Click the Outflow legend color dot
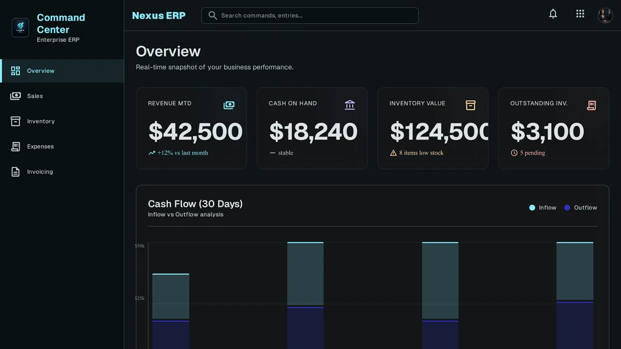Viewport: 621px width, 349px height. point(567,208)
